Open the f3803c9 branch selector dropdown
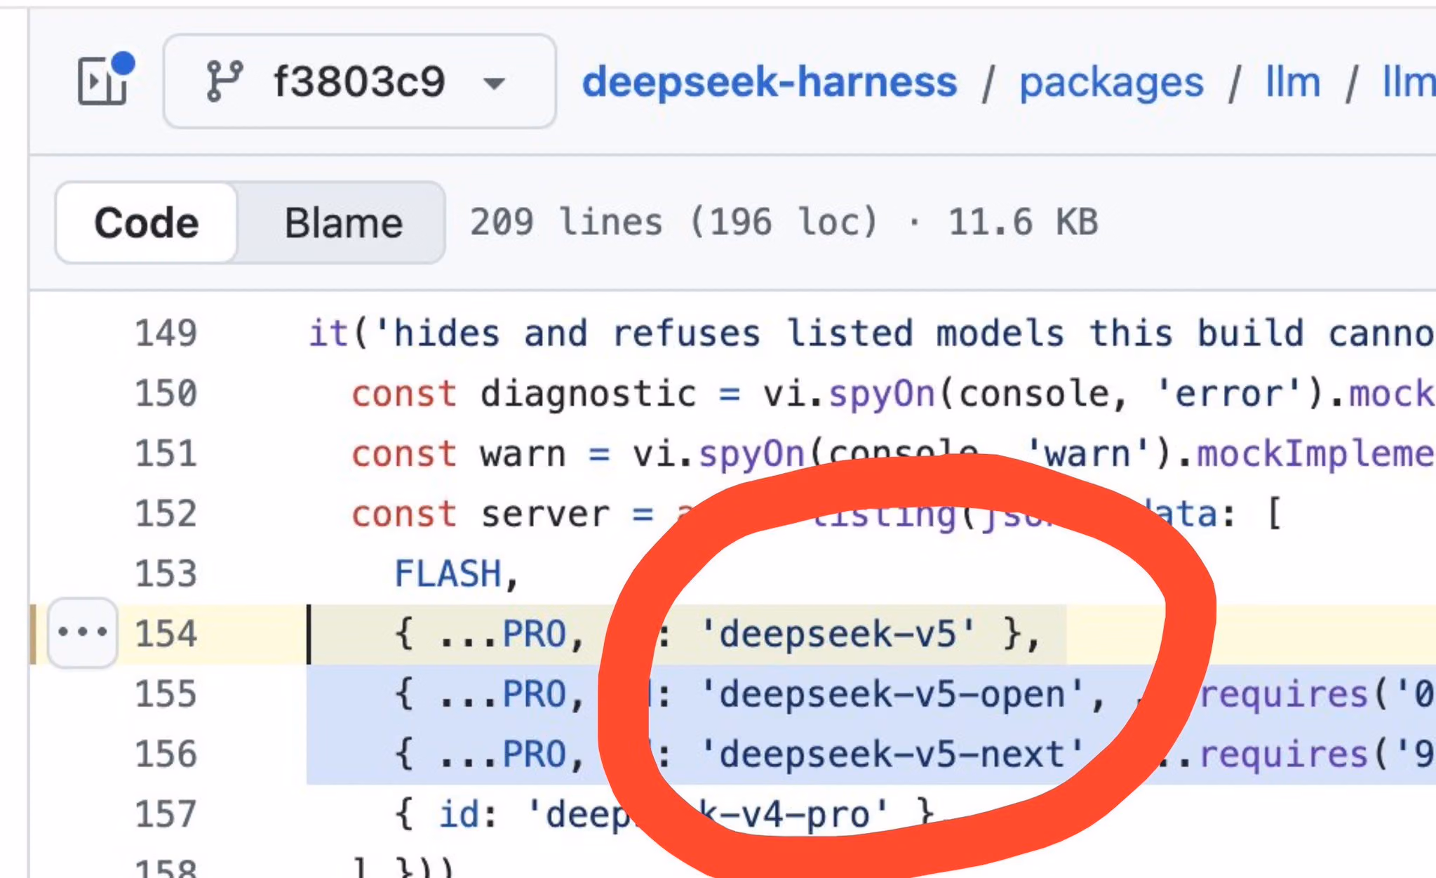 [359, 81]
